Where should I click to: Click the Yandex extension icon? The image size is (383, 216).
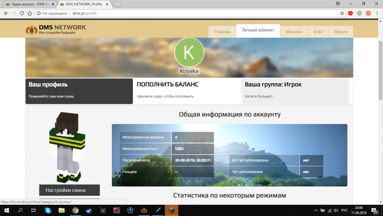pos(350,13)
